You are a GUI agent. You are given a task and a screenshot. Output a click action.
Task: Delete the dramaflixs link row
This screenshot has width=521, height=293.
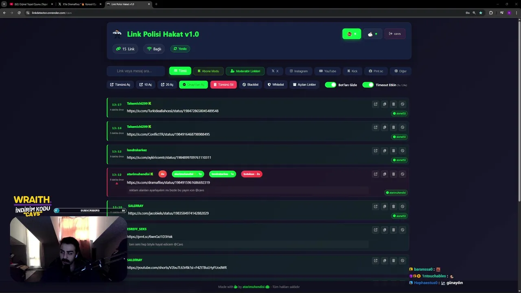point(393,174)
